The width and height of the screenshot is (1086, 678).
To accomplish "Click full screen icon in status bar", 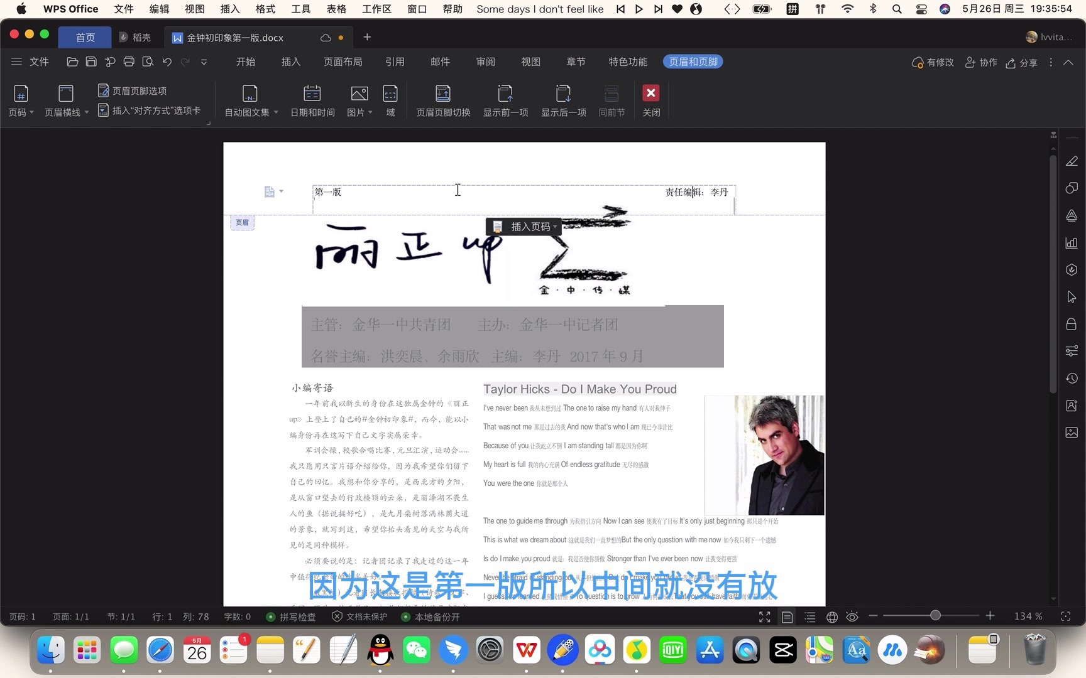I will tap(765, 617).
